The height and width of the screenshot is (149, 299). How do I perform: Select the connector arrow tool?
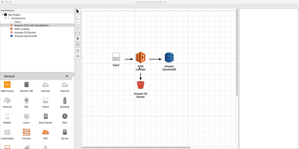(78, 22)
